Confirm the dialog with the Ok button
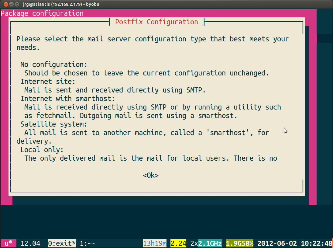Screen dimensions: 333x248 tap(151, 175)
